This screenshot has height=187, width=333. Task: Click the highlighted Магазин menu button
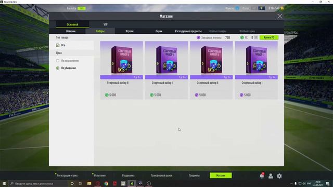click(221, 176)
